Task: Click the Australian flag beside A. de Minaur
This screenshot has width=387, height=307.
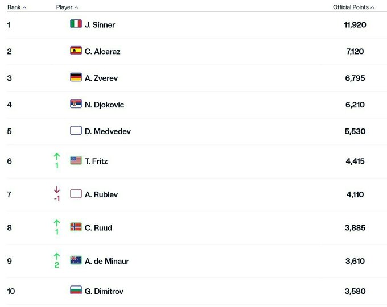Action: point(76,261)
